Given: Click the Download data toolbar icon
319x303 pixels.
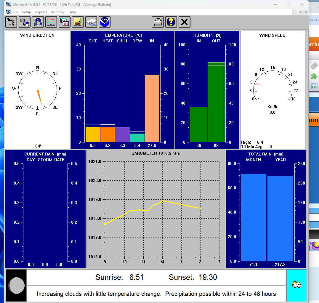Looking at the screenshot, I should [25, 22].
